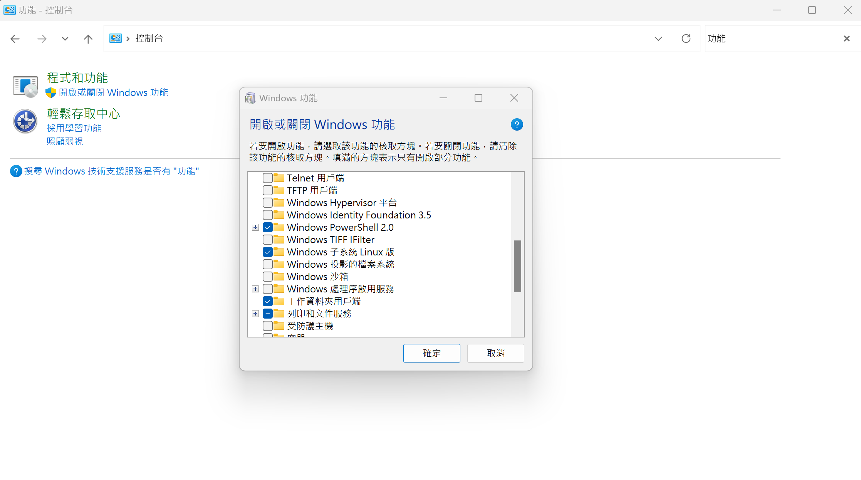The height and width of the screenshot is (480, 861).
Task: Click the 控制台 breadcrumb in address bar
Action: (149, 38)
